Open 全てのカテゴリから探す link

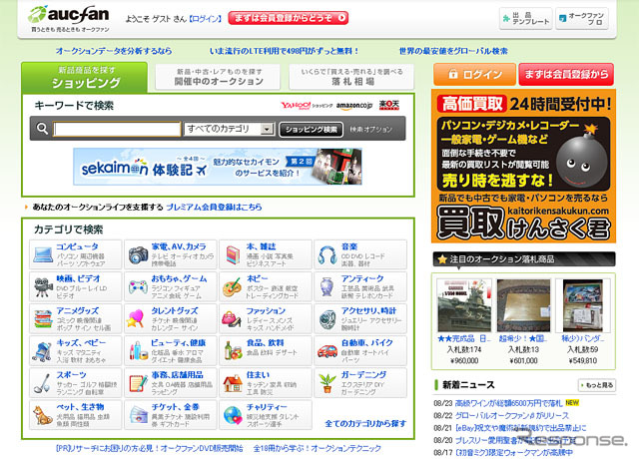coord(365,423)
